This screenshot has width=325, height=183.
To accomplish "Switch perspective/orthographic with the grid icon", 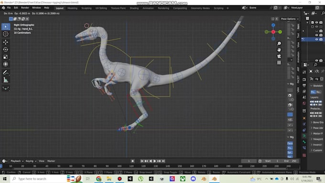I will pos(279,63).
